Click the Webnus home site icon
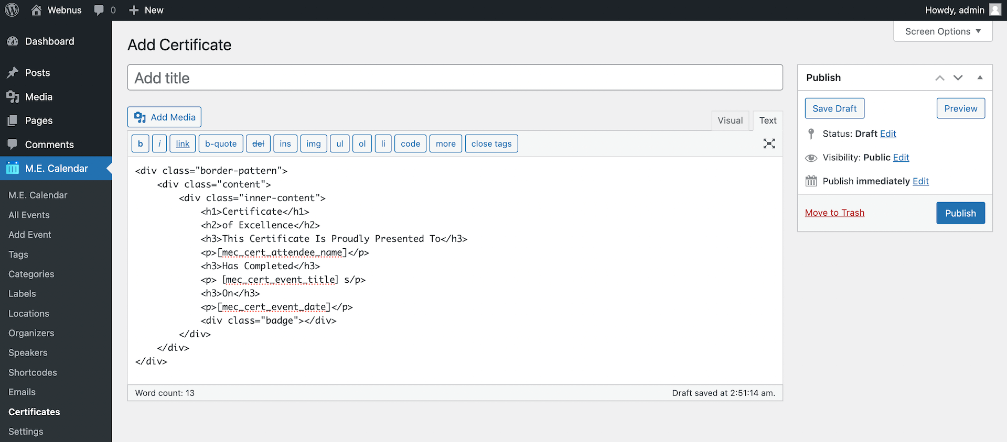This screenshot has height=442, width=1007. point(36,10)
